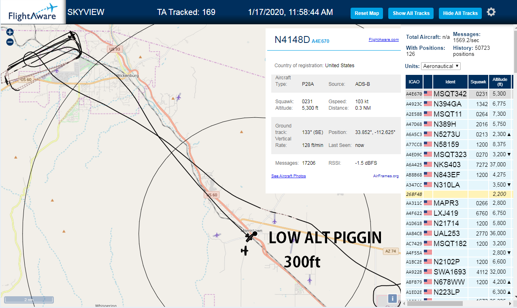The height and width of the screenshot is (308, 517).
Task: Click the US flag in the MSQT342 row
Action: click(428, 93)
